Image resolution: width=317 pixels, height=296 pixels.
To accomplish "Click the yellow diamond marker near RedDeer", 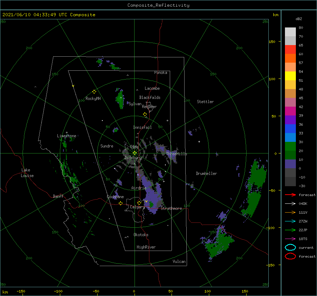I will (145, 114).
